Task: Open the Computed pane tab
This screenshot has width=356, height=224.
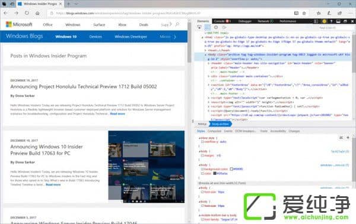Action: (214, 131)
